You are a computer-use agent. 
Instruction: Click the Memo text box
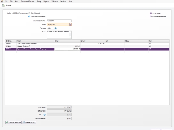click(x=58, y=35)
